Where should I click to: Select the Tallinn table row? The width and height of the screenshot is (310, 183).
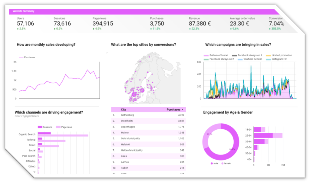(x=148, y=168)
